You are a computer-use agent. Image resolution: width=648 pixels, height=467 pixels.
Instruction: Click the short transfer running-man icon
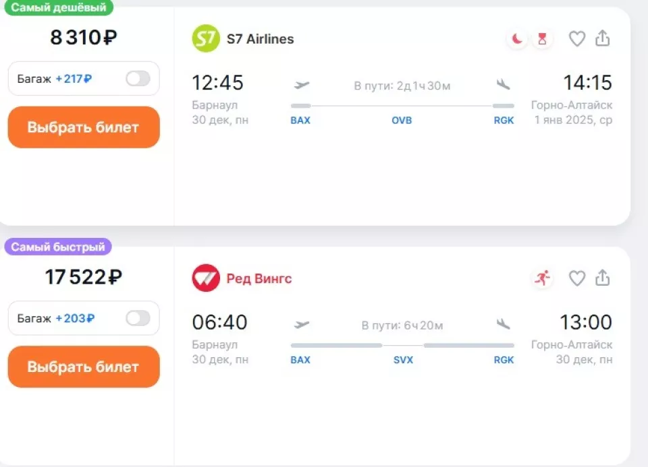541,278
